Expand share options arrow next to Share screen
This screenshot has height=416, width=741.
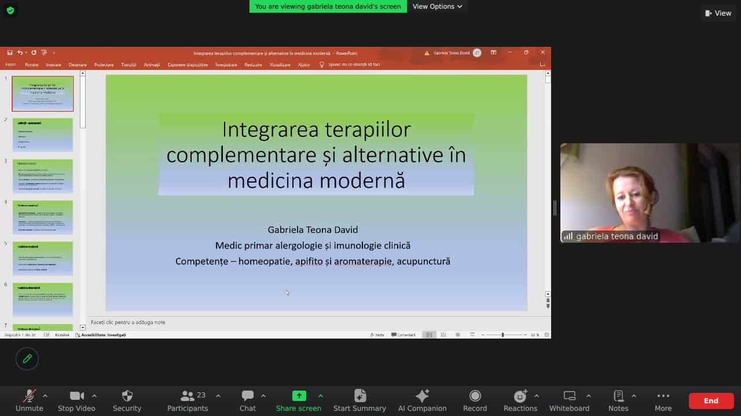coord(321,396)
